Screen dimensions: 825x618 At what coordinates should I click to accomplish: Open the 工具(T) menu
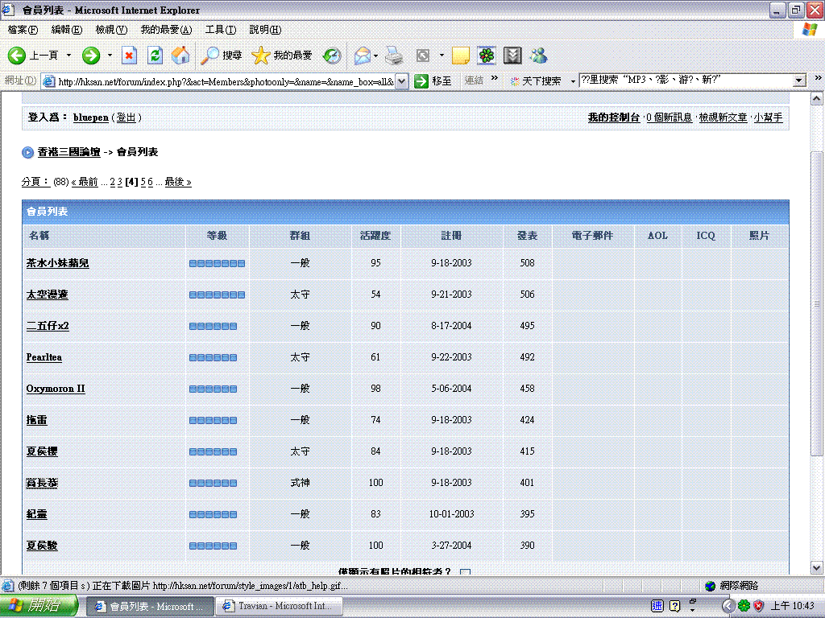[220, 30]
